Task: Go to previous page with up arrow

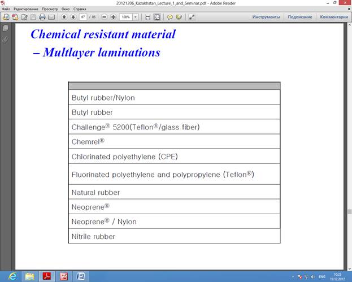Action: click(x=64, y=17)
